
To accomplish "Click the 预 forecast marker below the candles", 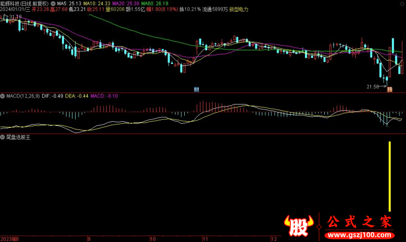I will tap(390, 90).
